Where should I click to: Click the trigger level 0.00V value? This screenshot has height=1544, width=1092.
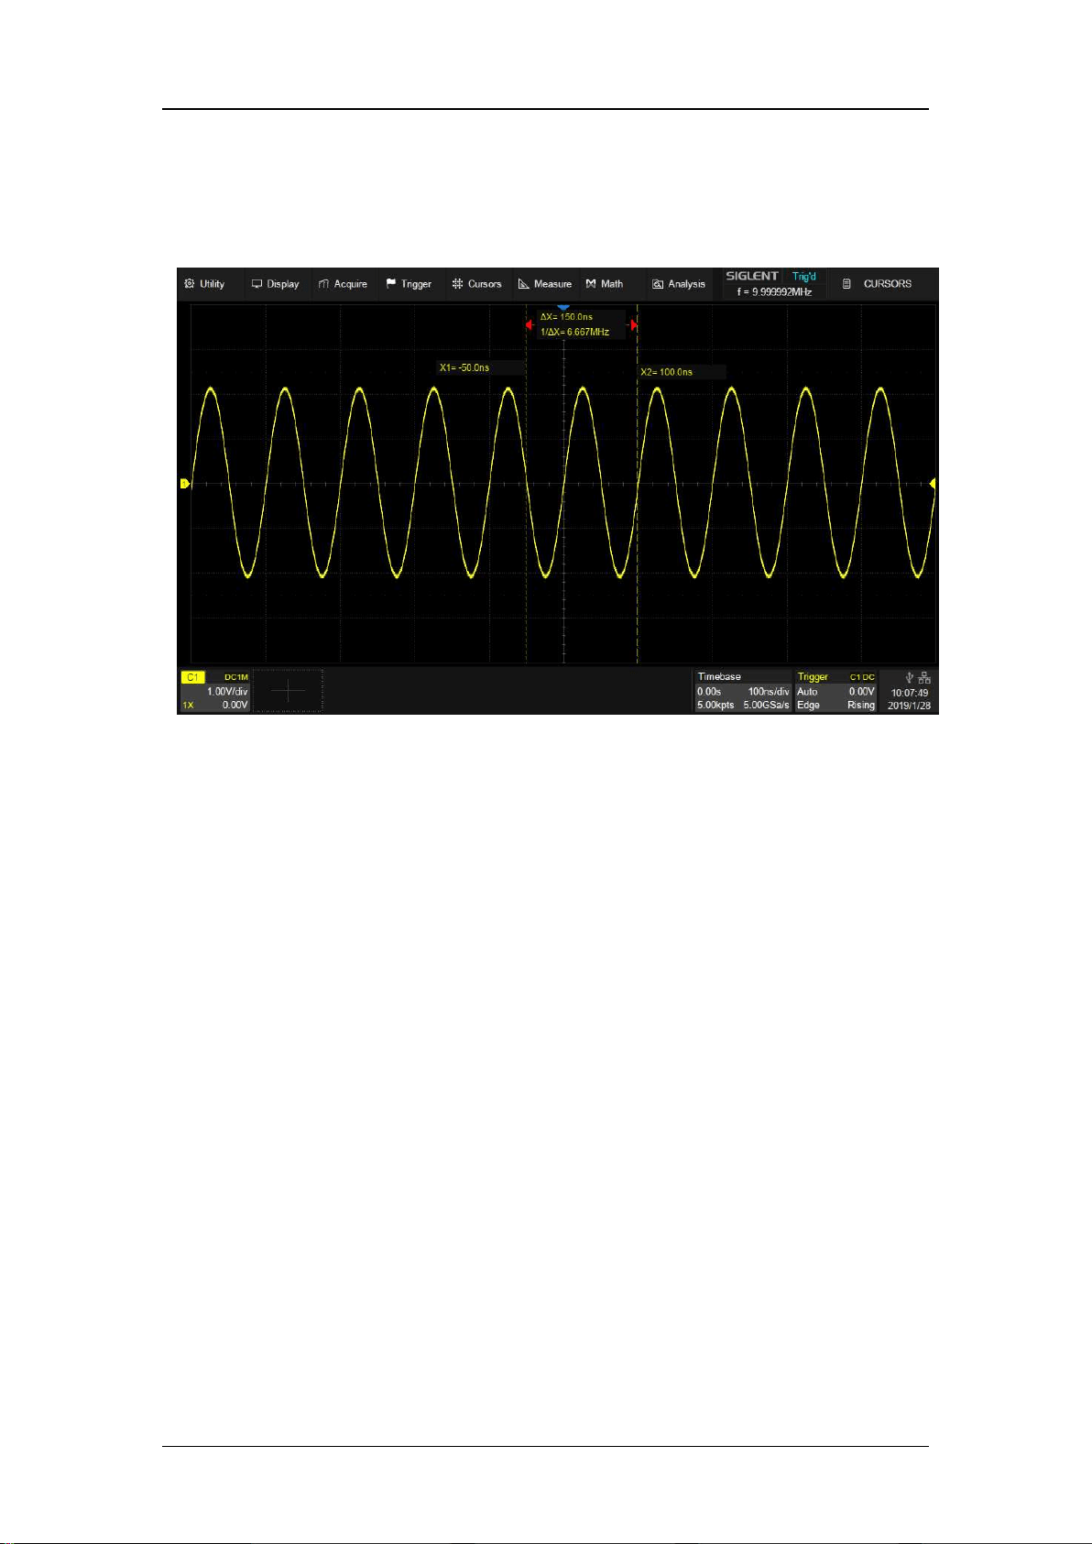(x=862, y=692)
